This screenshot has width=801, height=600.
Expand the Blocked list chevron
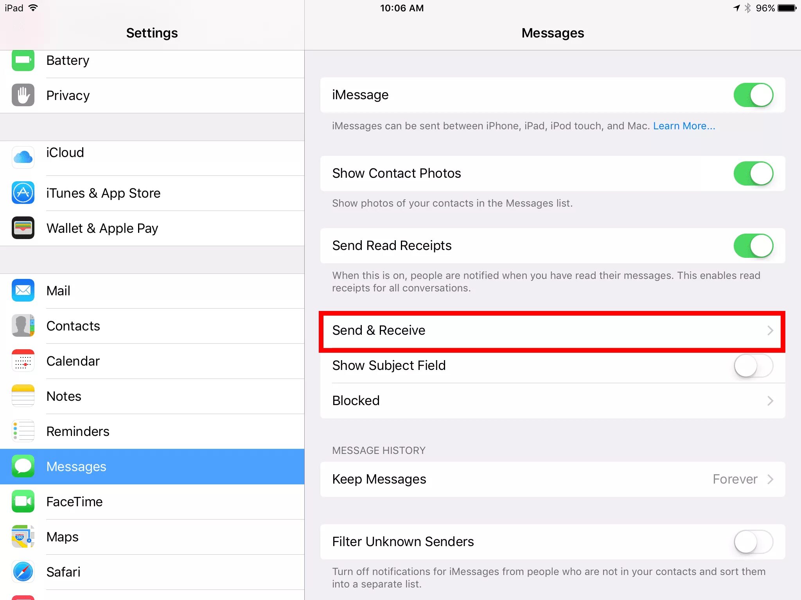click(770, 401)
